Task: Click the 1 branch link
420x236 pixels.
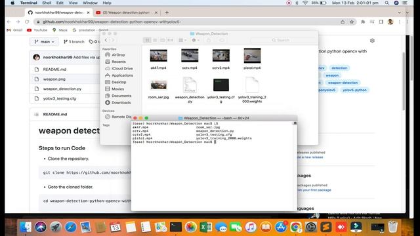Action: (x=74, y=42)
